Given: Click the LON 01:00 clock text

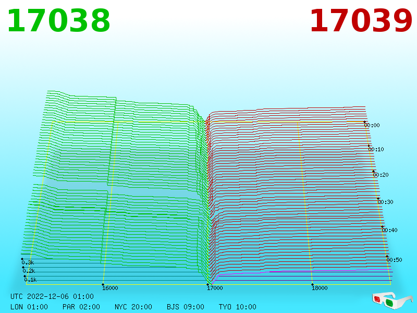Looking at the screenshot, I should pos(29,307).
